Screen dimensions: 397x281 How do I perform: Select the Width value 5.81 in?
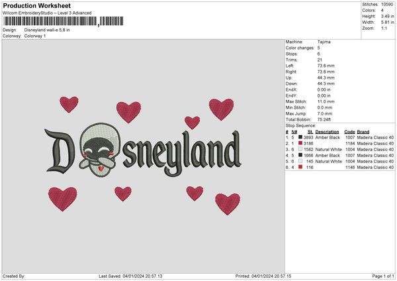(x=387, y=23)
